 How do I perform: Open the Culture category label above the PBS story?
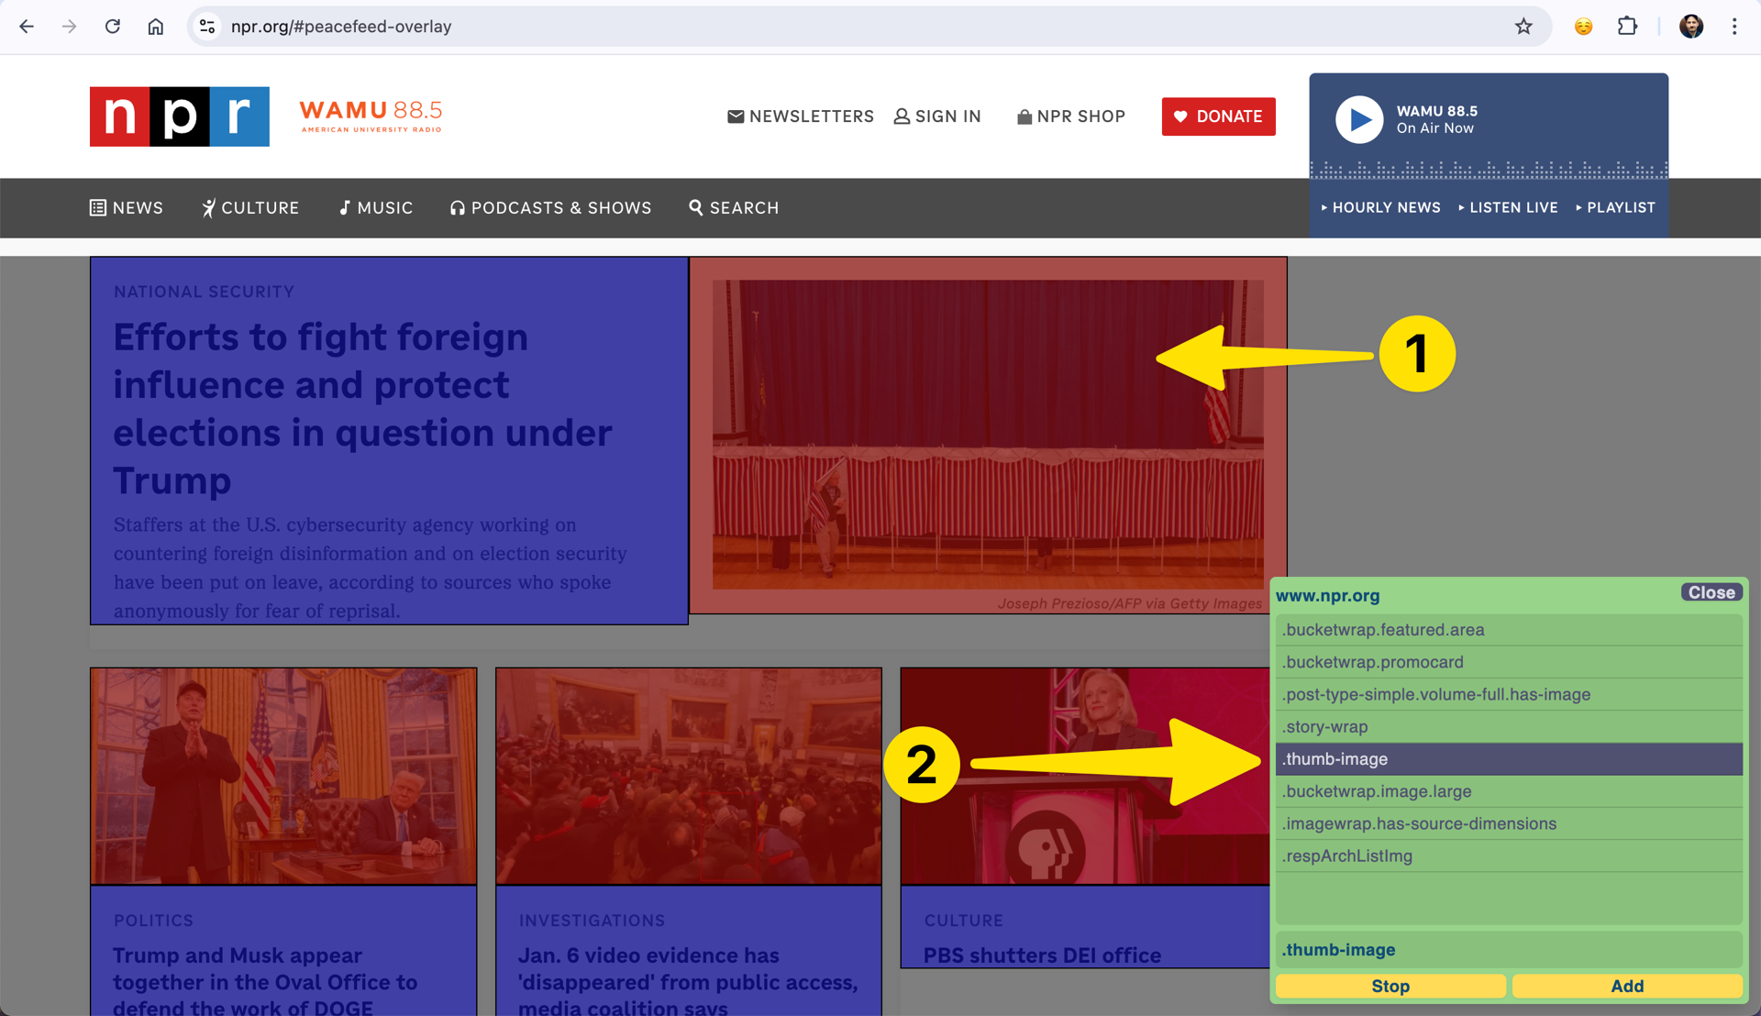963,920
